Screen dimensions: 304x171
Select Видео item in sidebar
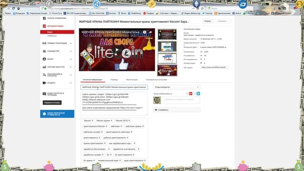57,32
